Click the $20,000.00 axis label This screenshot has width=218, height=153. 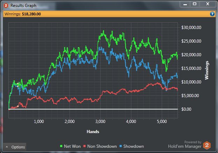point(191,55)
